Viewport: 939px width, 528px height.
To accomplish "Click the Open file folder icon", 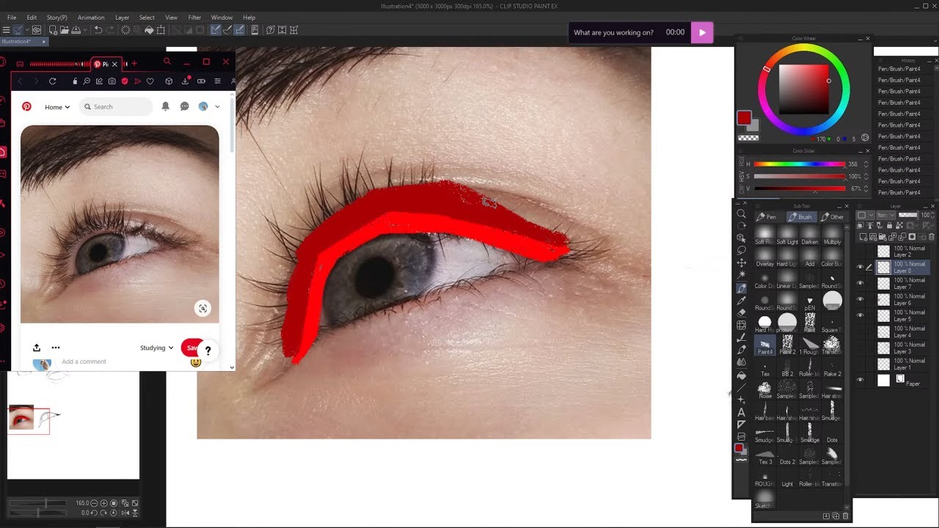I will click(65, 30).
